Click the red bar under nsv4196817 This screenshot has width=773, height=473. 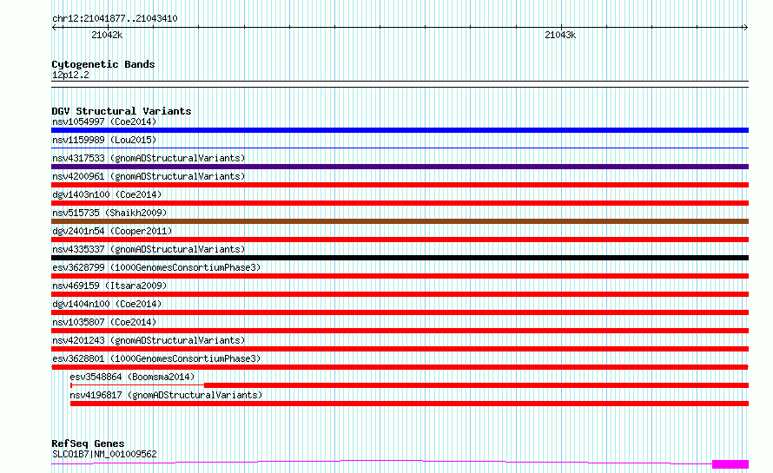(x=409, y=404)
